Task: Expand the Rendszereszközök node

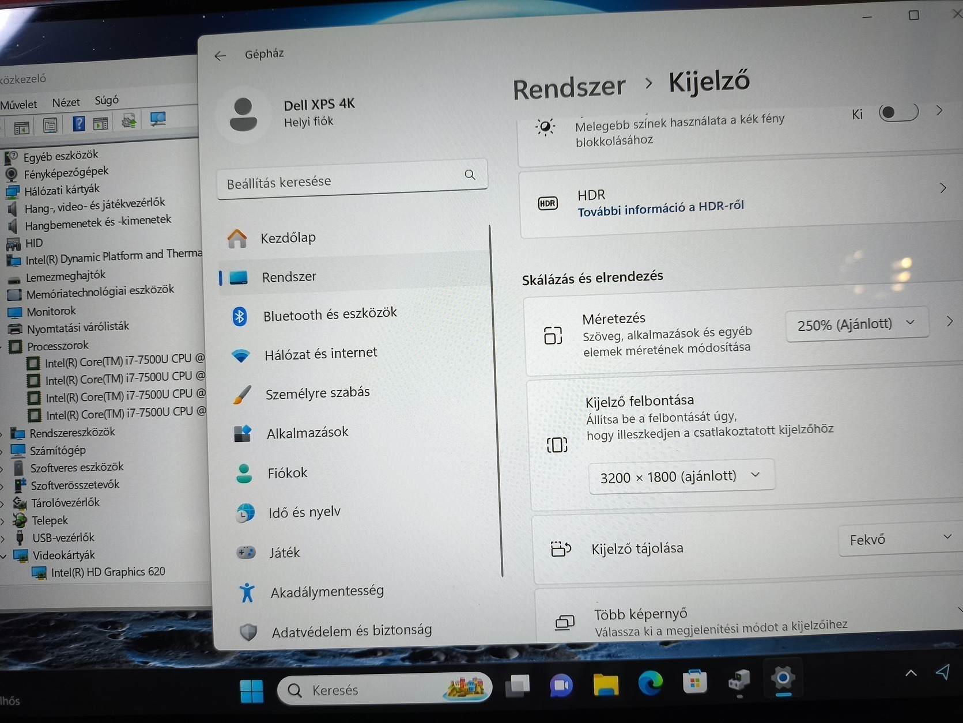Action: [x=2, y=434]
